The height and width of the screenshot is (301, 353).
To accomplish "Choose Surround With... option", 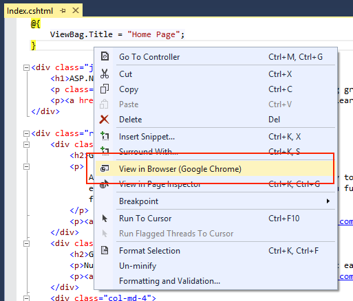I will 215,151.
